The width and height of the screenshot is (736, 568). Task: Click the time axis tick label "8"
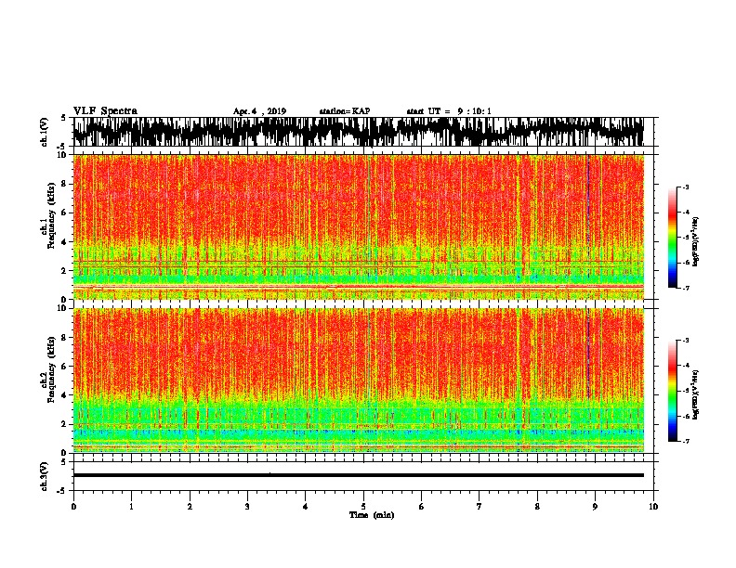pyautogui.click(x=537, y=507)
